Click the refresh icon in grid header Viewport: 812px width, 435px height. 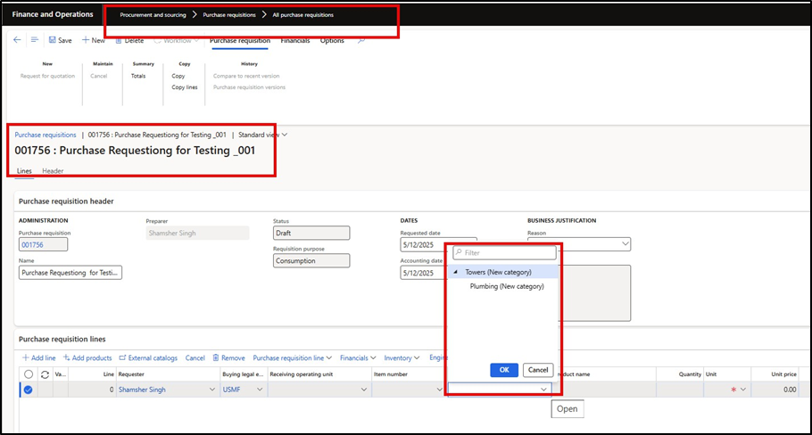pos(45,374)
